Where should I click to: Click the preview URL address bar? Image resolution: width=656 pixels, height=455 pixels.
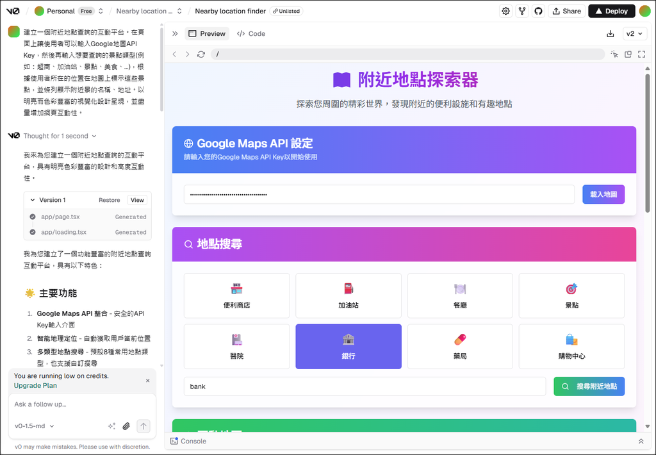[x=408, y=54]
